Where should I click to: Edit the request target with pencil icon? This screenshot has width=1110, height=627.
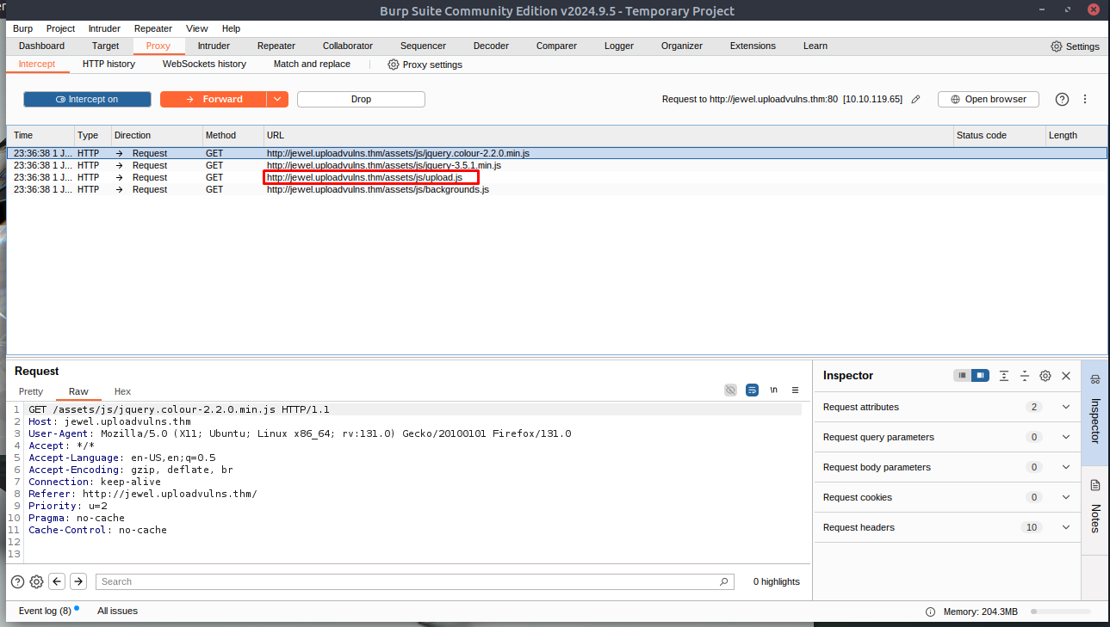point(916,100)
